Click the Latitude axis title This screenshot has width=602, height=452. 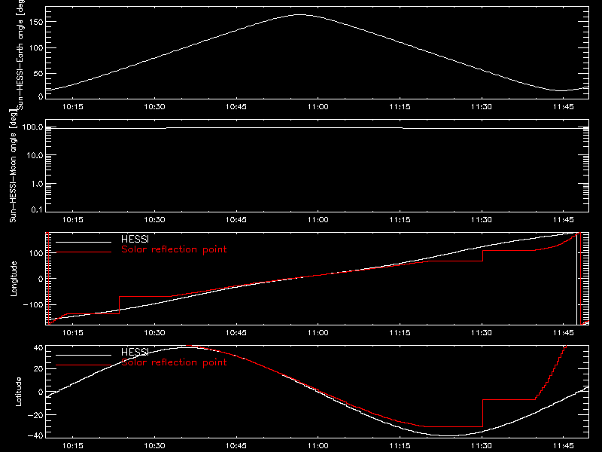point(18,392)
